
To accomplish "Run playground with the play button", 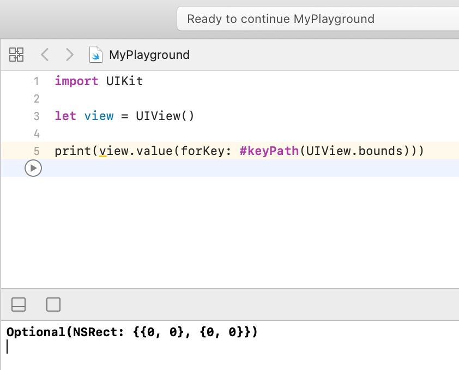I will (33, 168).
